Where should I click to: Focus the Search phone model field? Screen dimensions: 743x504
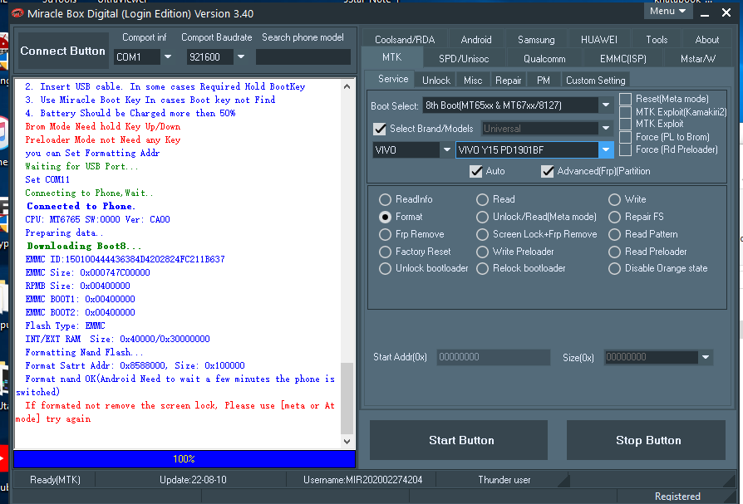pyautogui.click(x=303, y=56)
